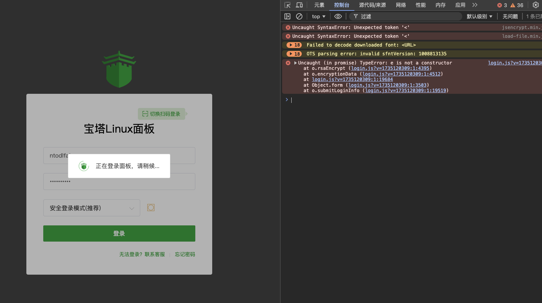This screenshot has height=303, width=542.
Task: Open login.js:1:4512 encryptionData stack link
Action: click(x=401, y=74)
